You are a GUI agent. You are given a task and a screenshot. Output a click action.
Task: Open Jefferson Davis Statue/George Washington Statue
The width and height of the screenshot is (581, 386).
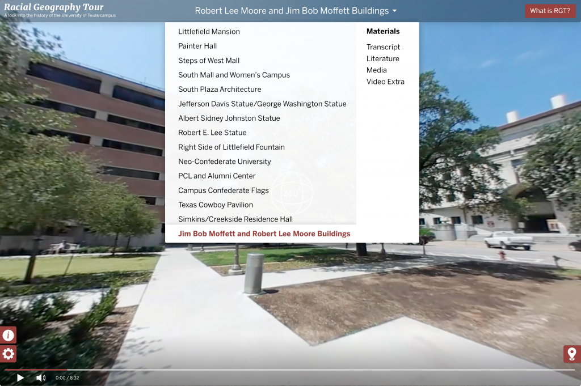(262, 104)
